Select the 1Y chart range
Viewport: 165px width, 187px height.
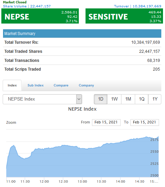click(155, 99)
